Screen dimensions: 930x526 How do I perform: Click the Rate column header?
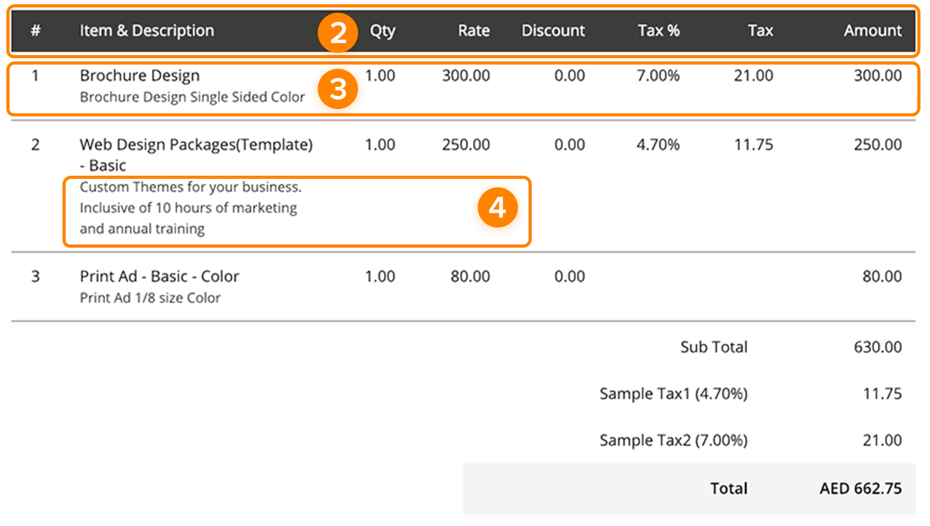click(473, 31)
